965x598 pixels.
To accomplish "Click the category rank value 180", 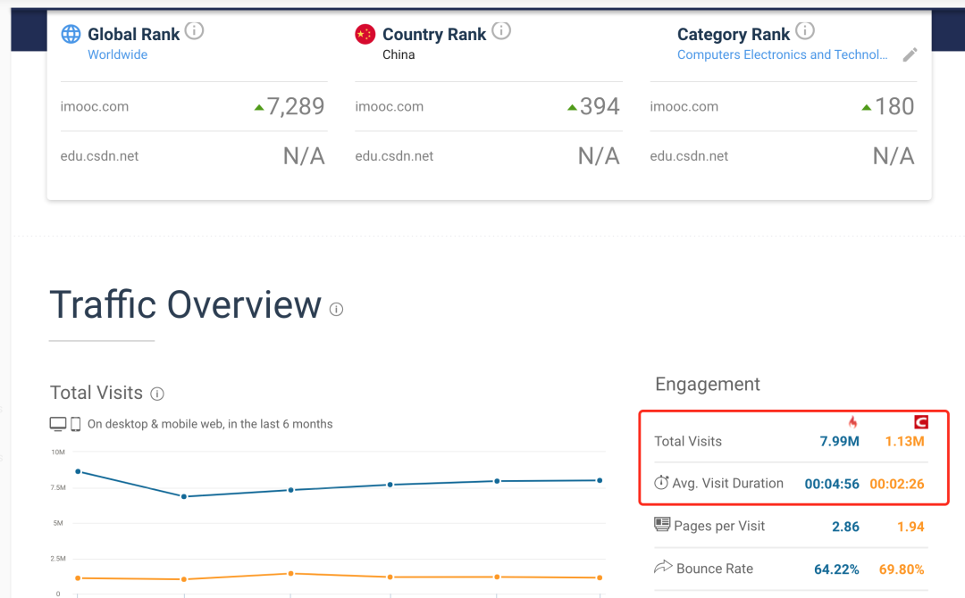I will [x=894, y=106].
